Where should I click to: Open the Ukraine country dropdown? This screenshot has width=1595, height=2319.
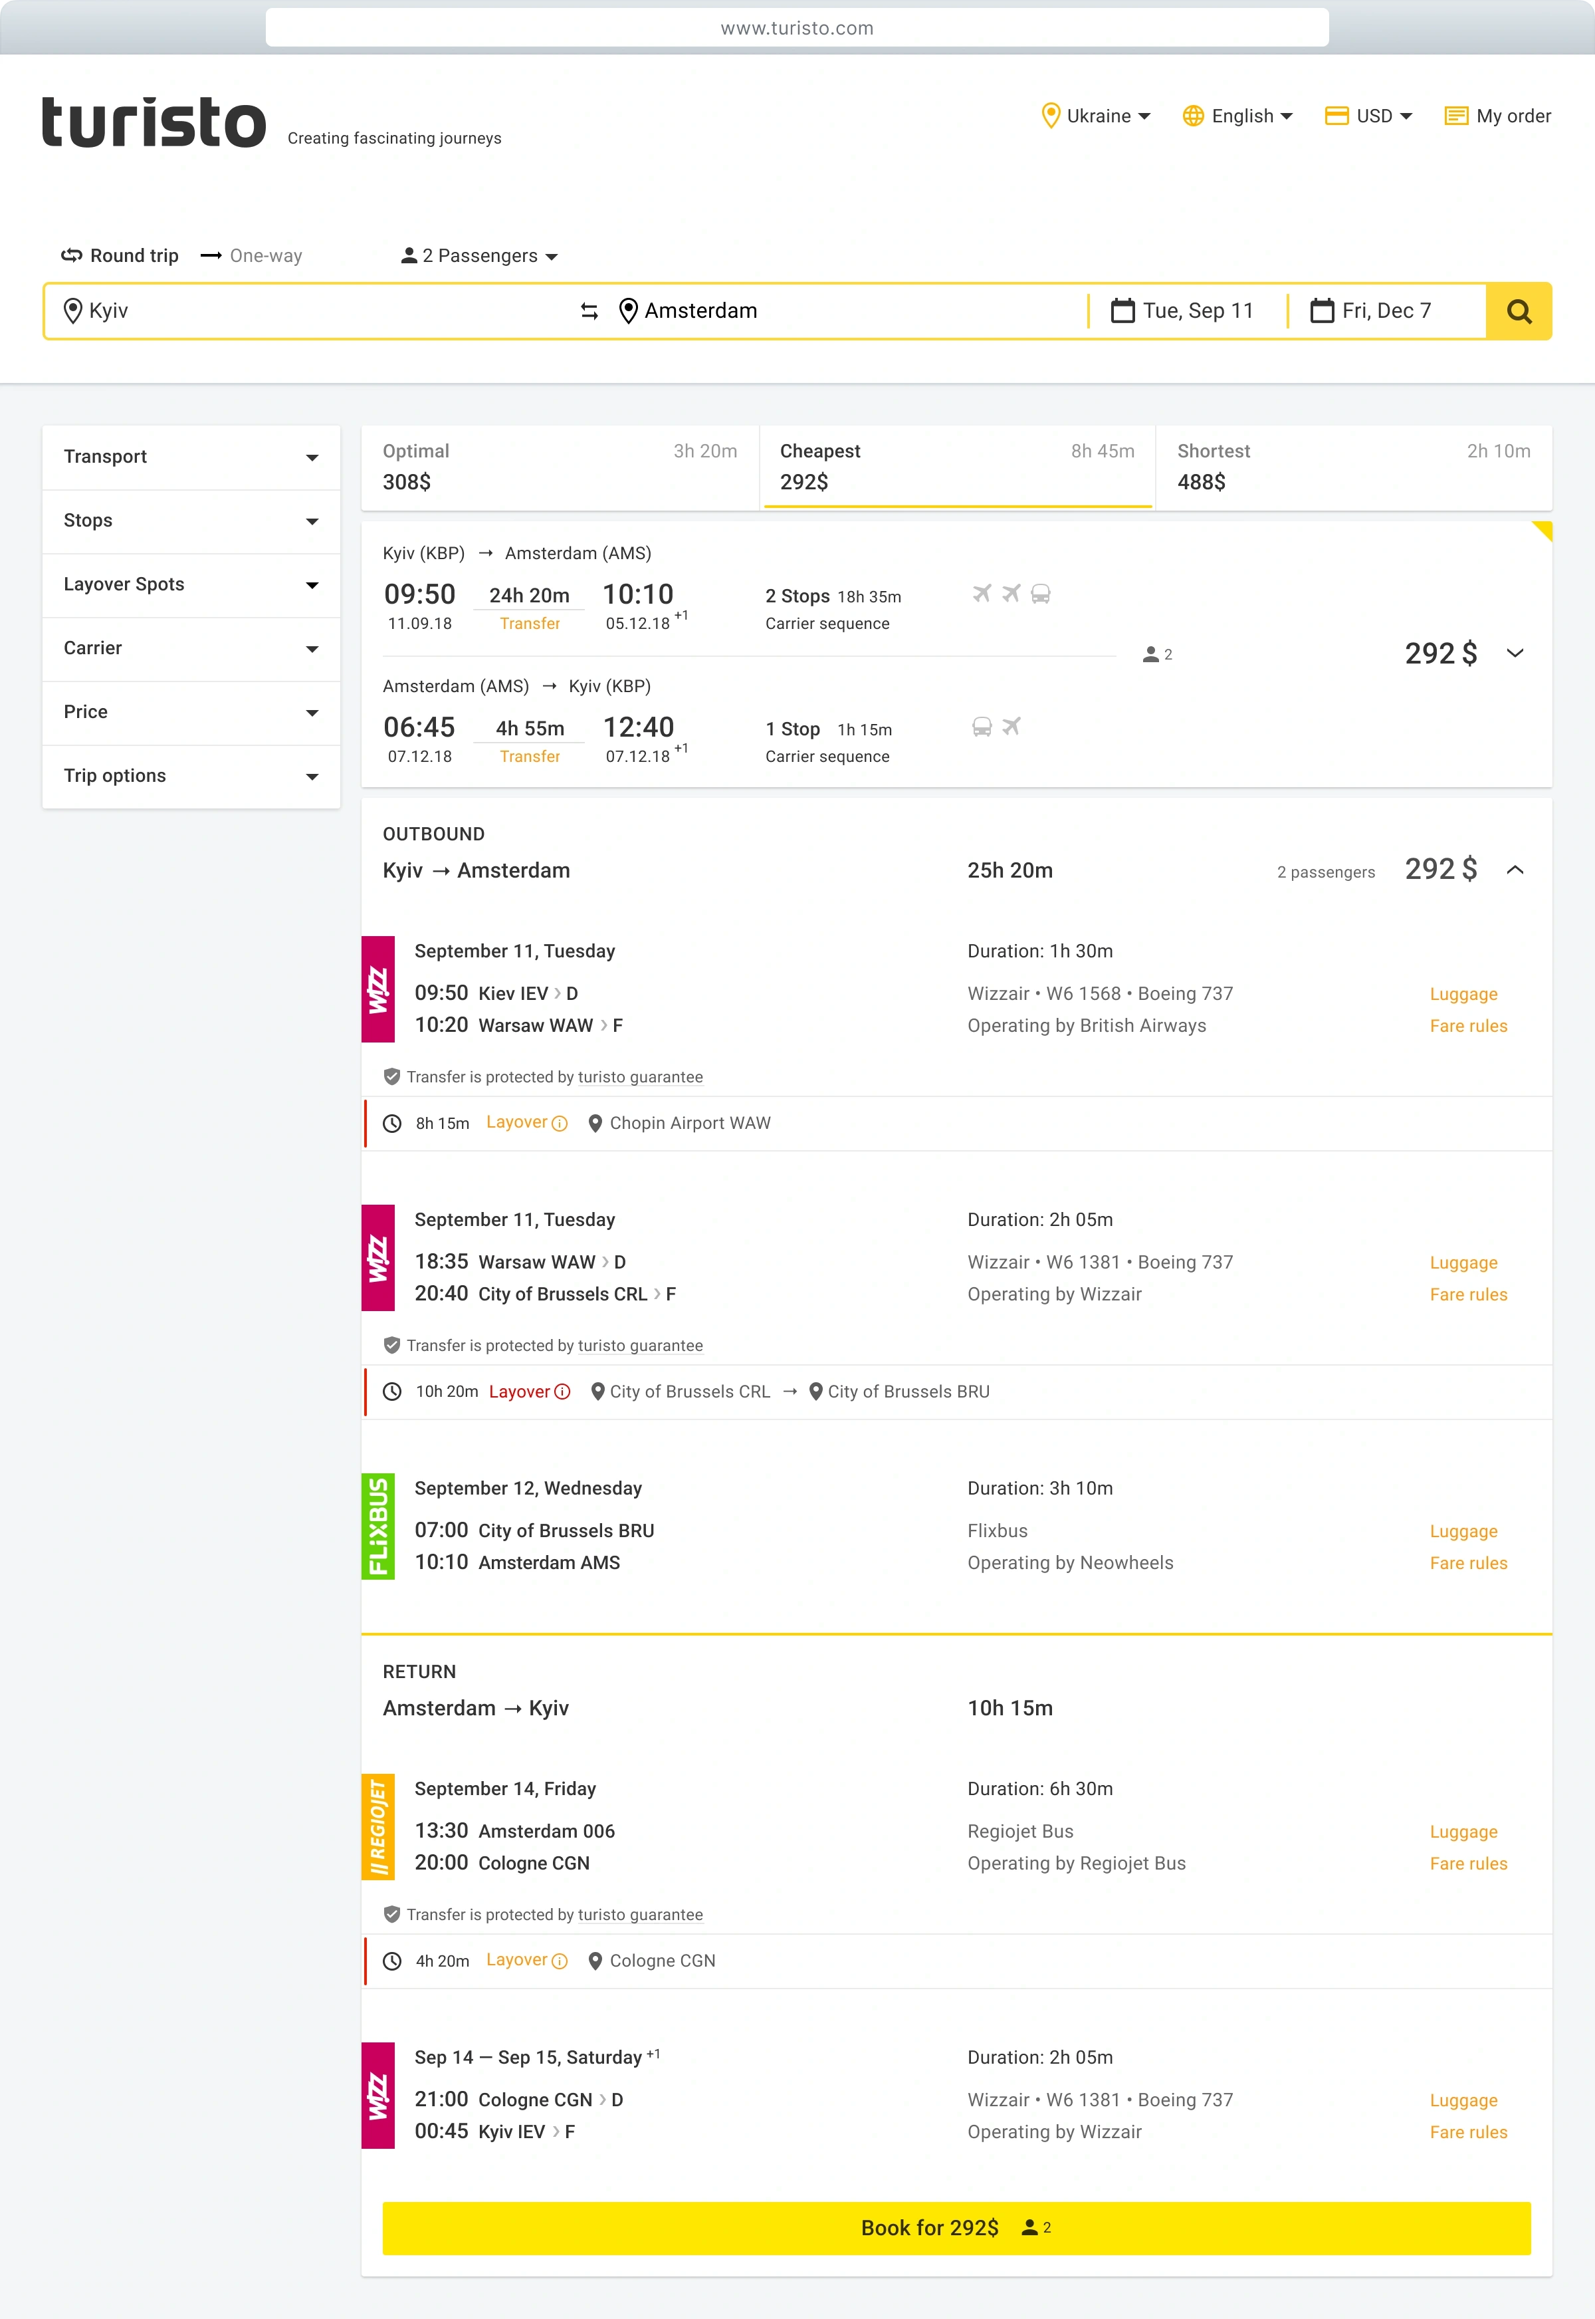tap(1097, 116)
